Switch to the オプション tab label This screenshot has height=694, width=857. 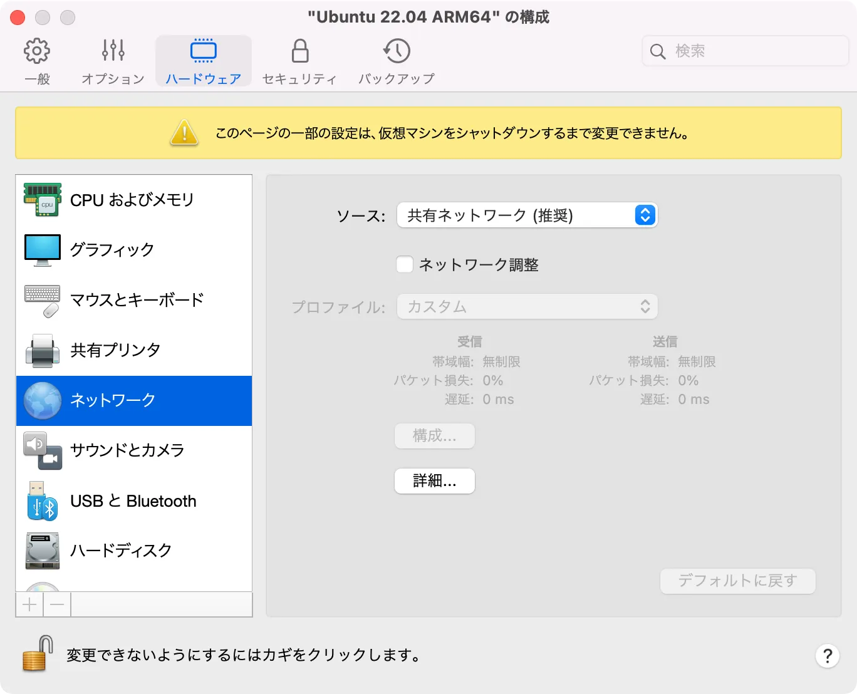(113, 79)
